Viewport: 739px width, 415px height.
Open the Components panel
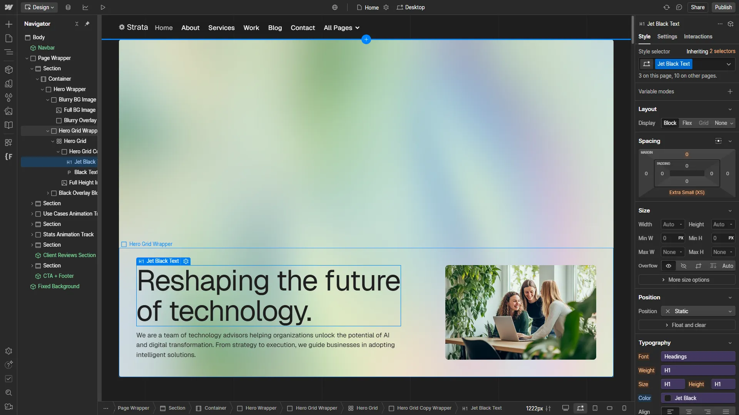point(9,70)
